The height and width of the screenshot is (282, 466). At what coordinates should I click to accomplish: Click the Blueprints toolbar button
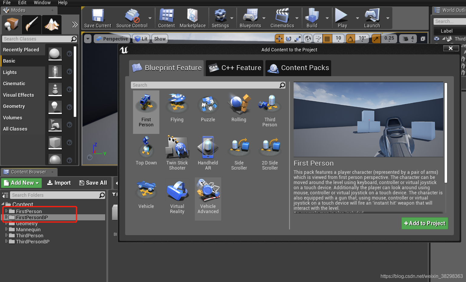(250, 18)
